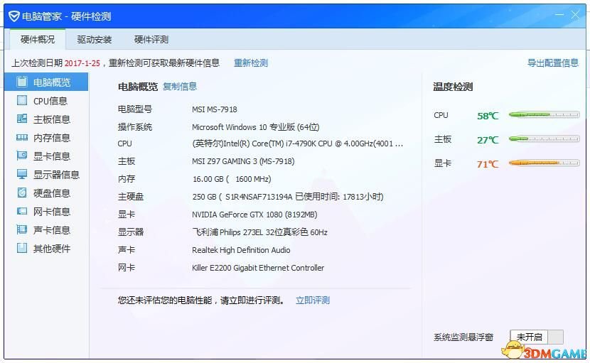Open 显卡信息 sidebar entry
590x363 pixels.
46,156
